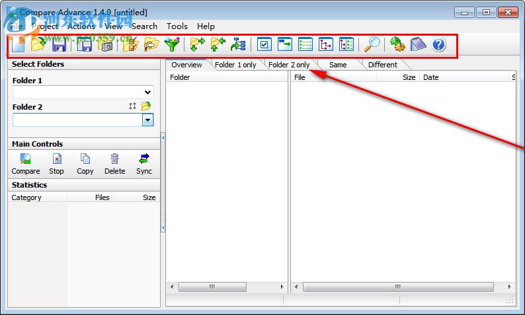Collapse the left panel using splitter arrows
This screenshot has height=315, width=525.
click(163, 182)
